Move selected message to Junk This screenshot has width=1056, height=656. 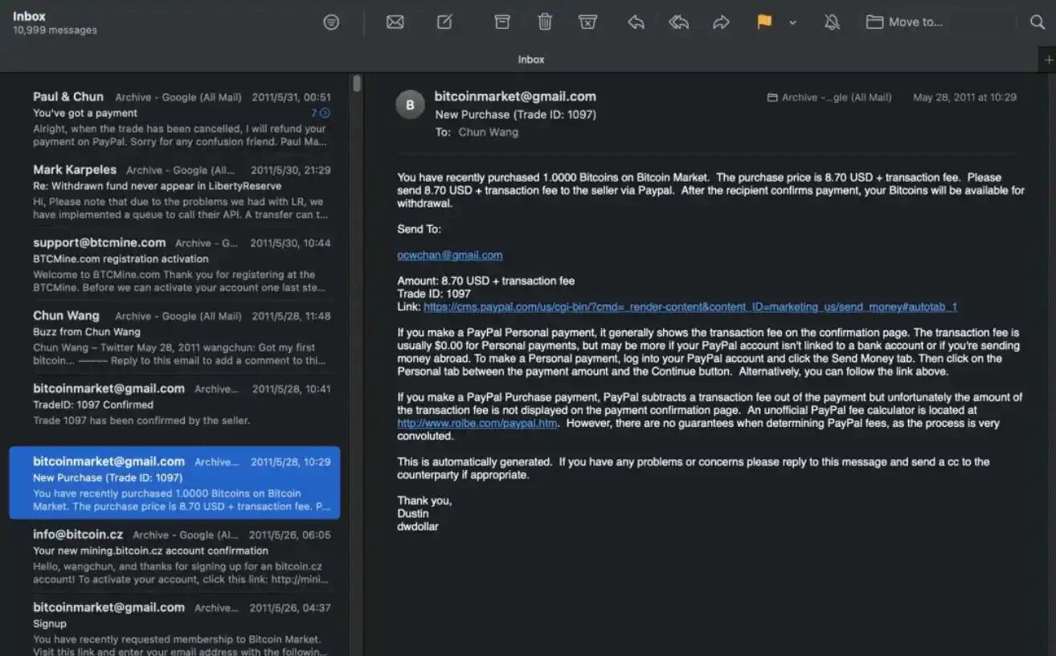[588, 23]
